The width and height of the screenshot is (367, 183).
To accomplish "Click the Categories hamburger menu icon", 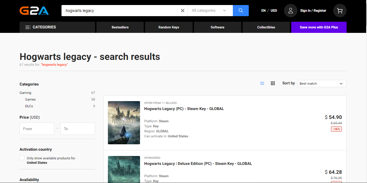I will (x=28, y=27).
